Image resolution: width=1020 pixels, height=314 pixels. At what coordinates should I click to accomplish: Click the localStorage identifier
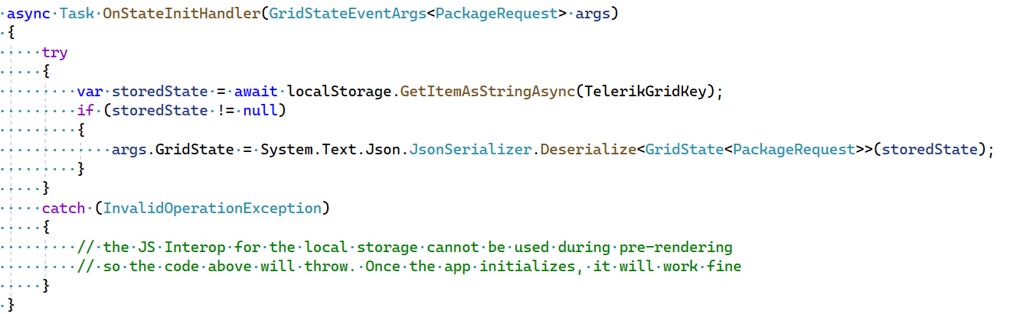pyautogui.click(x=339, y=92)
